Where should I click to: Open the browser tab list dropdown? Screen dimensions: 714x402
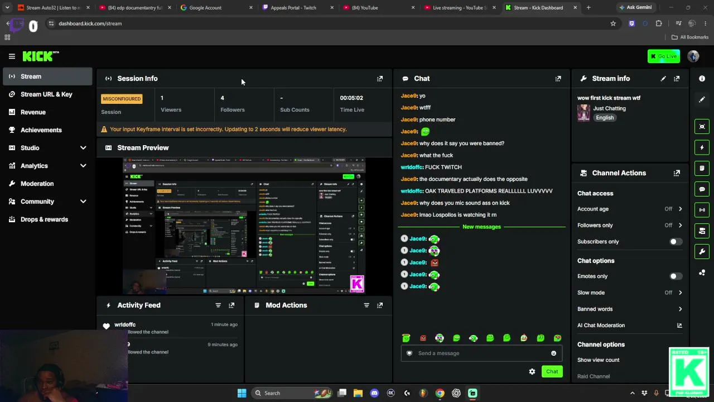click(x=7, y=8)
